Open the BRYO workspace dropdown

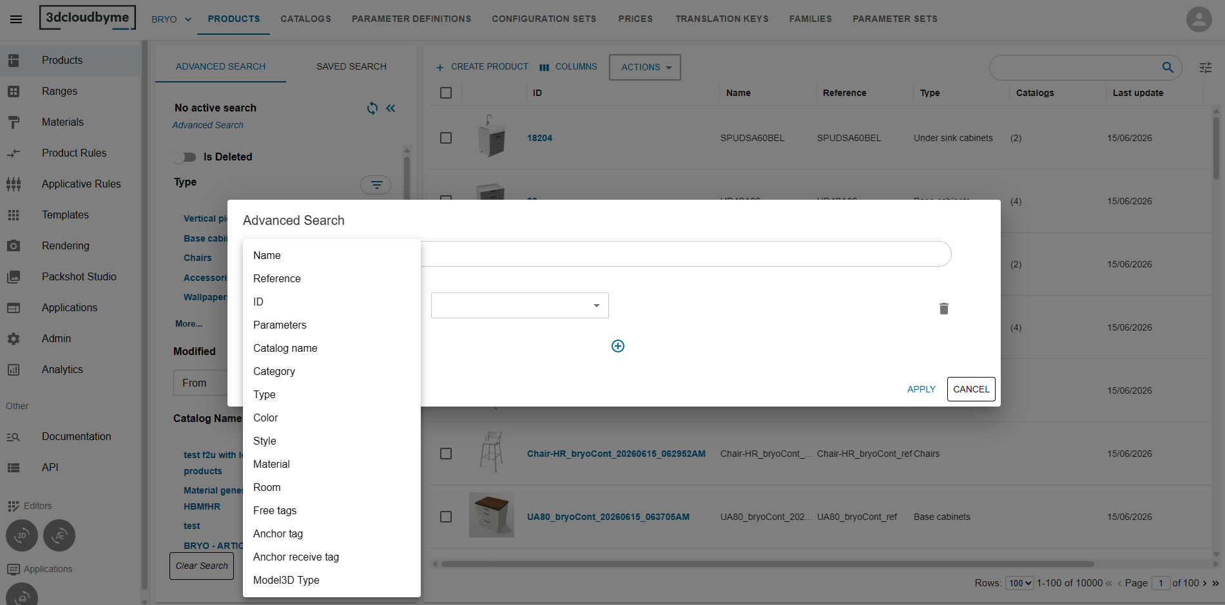171,19
